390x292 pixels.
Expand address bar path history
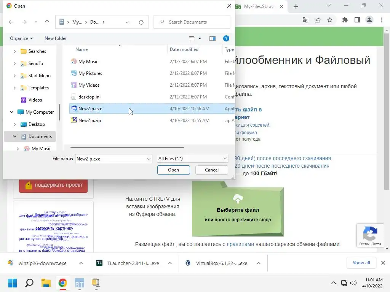click(x=127, y=22)
